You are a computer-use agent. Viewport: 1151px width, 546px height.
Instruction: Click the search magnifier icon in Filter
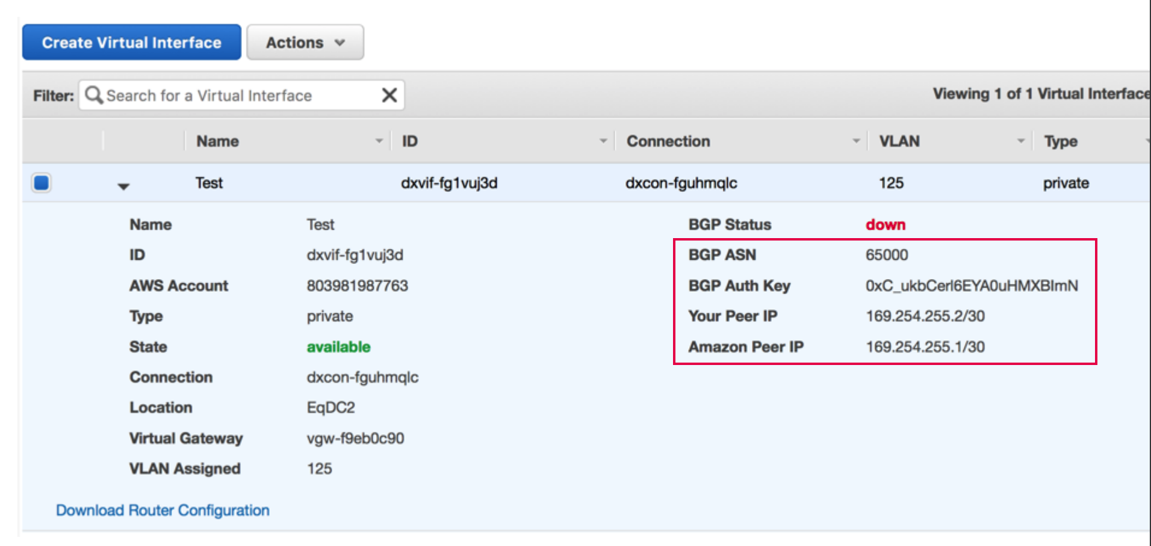[94, 95]
